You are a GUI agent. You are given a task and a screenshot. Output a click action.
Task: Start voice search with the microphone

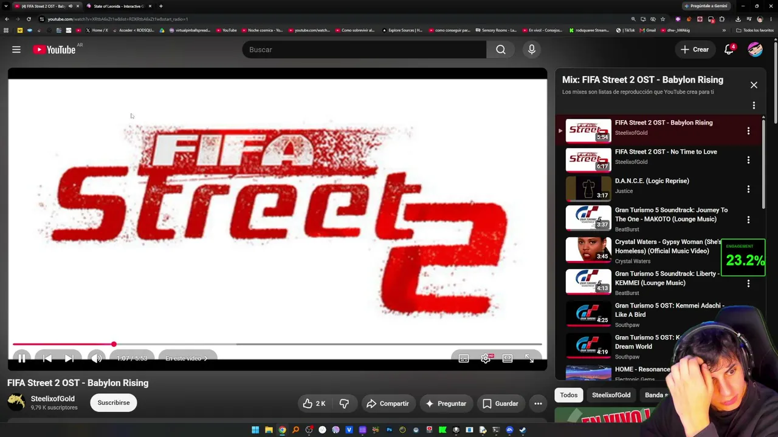[532, 50]
